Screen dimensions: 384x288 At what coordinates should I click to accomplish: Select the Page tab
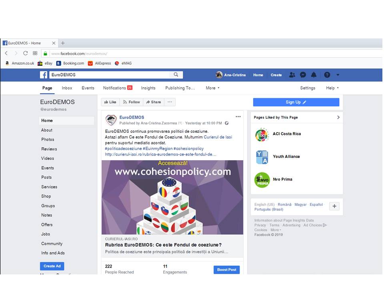click(x=47, y=88)
